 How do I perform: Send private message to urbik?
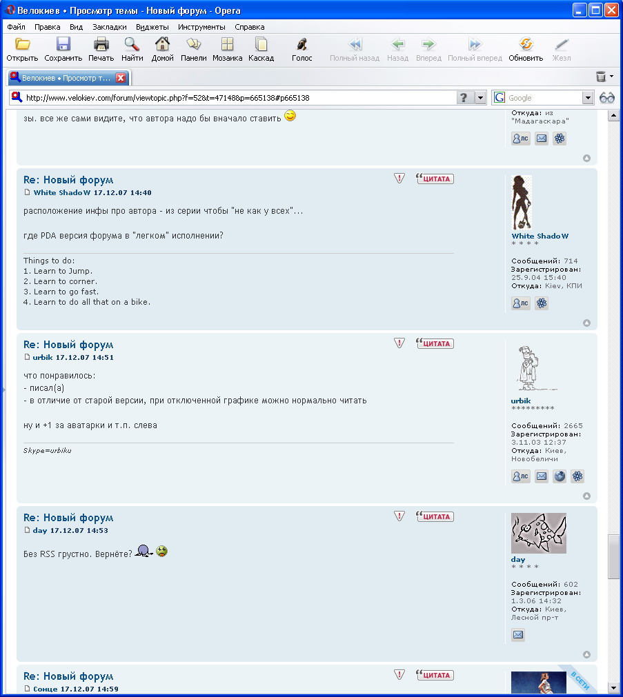(520, 476)
